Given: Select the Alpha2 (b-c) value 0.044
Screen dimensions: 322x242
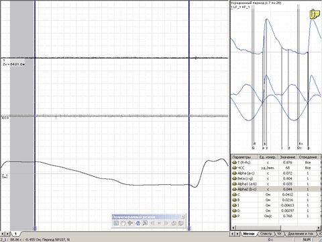Looking at the screenshot, I should pyautogui.click(x=288, y=190).
